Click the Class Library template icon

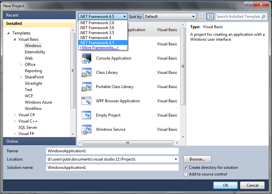(x=86, y=73)
